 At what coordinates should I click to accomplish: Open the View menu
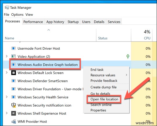(x=29, y=15)
